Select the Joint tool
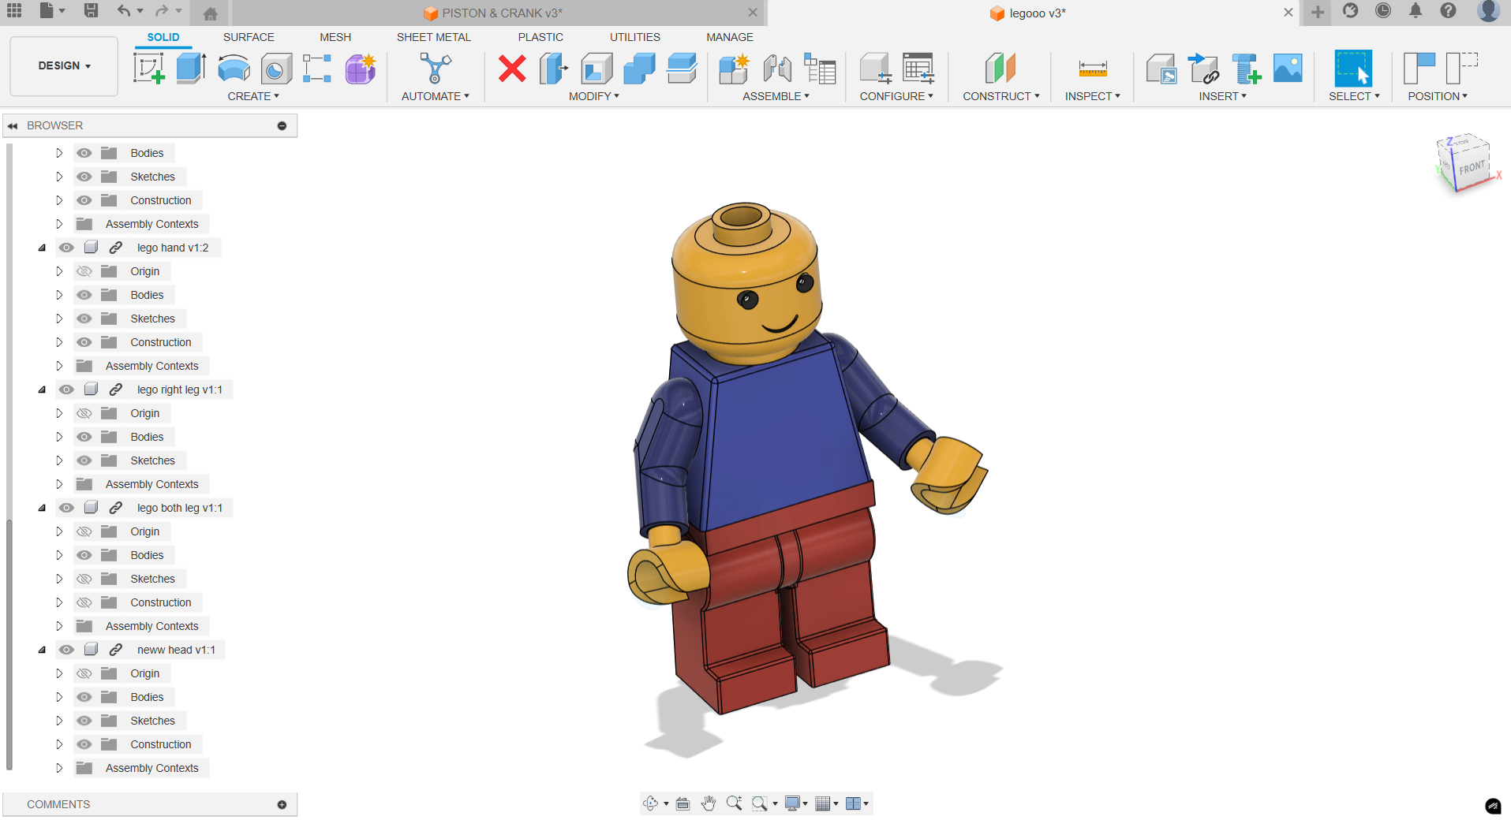 (x=777, y=69)
